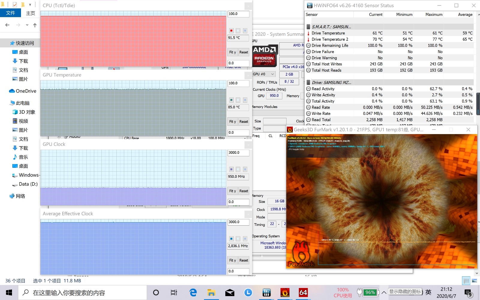This screenshot has width=480, height=300.
Task: Select 此电脑 in Explorer's navigation pane
Action: coord(20,103)
